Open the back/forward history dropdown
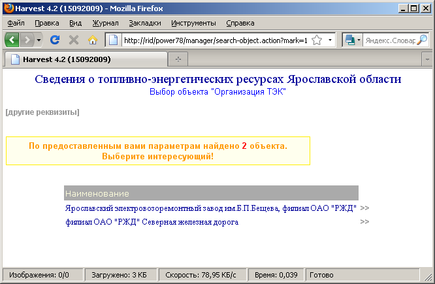This screenshot has height=284, width=435. point(39,40)
